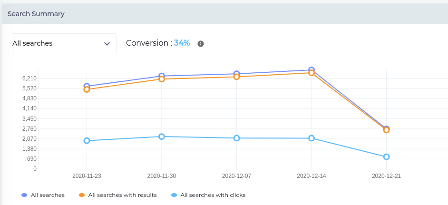
Task: Click clicks data point on 2020-11-30
Action: coord(162,137)
